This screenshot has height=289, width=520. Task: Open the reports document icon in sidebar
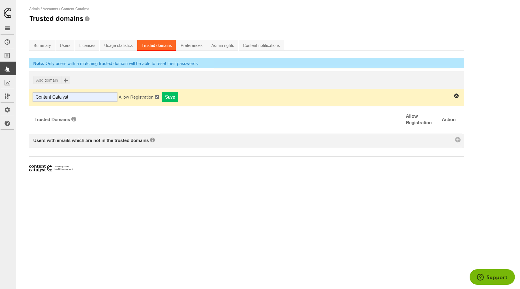pyautogui.click(x=7, y=56)
